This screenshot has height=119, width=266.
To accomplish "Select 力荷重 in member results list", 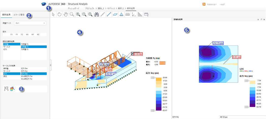I will click(12, 44).
